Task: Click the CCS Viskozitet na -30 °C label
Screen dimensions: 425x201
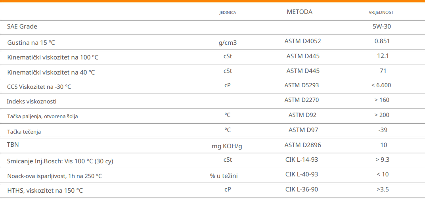Action: point(39,87)
